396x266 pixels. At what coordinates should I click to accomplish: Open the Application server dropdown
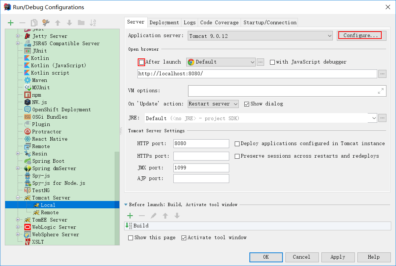260,36
